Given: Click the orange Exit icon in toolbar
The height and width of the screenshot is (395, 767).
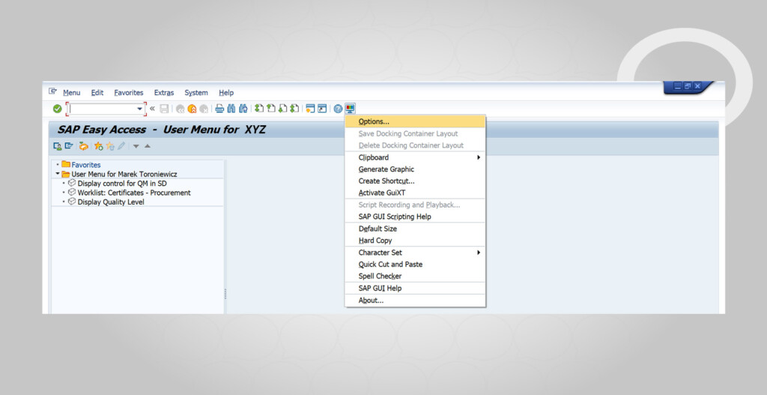Looking at the screenshot, I should [x=192, y=109].
